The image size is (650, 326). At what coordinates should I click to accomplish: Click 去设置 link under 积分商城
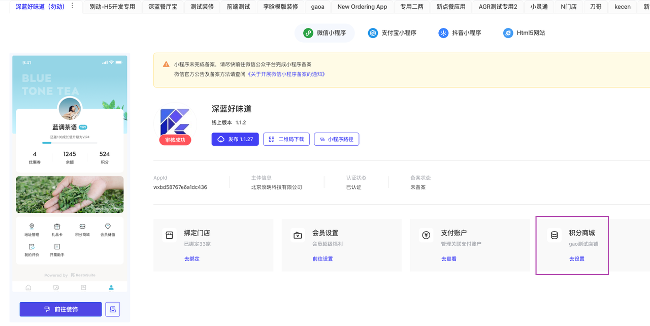click(x=577, y=259)
